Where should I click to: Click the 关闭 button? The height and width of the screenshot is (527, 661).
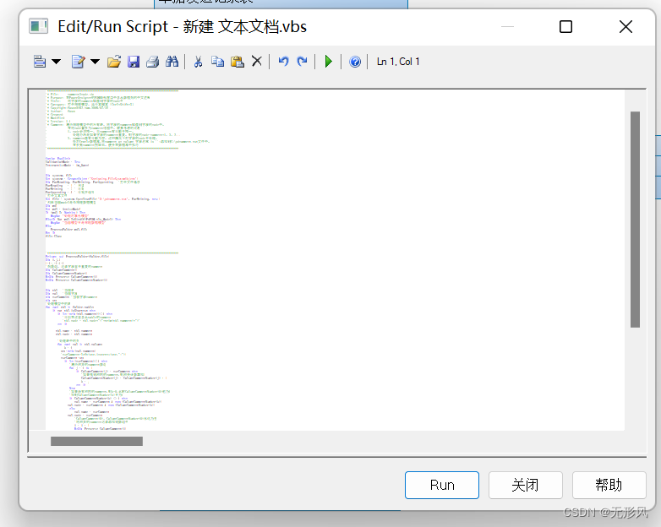[x=525, y=485]
